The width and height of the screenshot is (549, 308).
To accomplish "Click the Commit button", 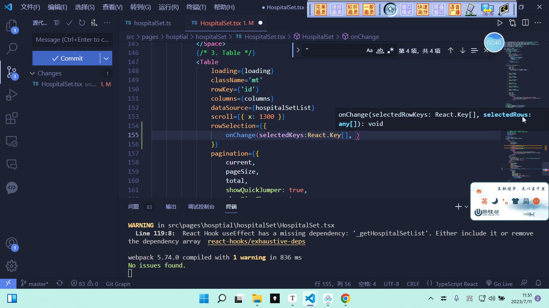I will pyautogui.click(x=66, y=58).
